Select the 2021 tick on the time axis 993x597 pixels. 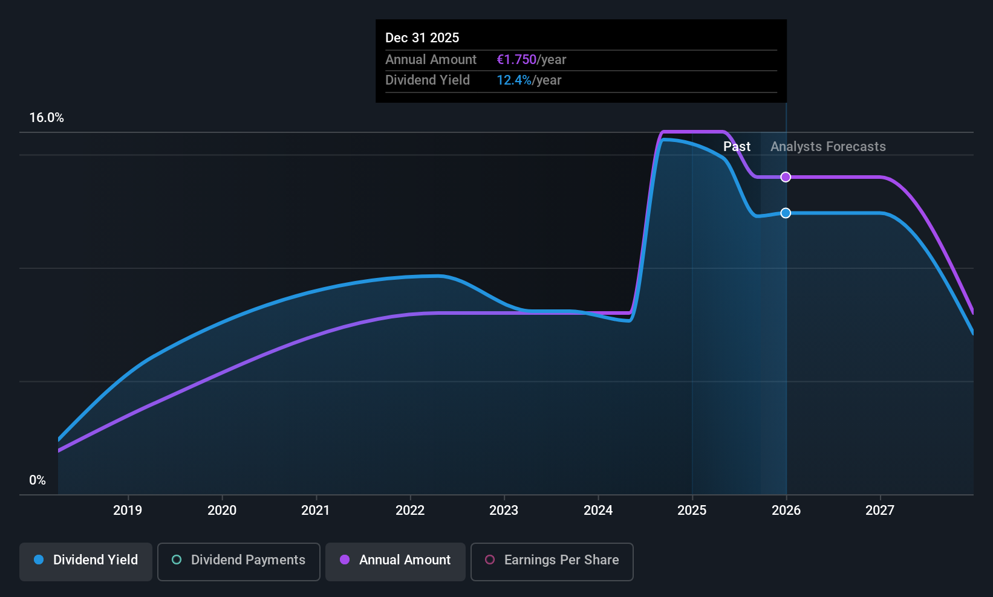(x=316, y=511)
